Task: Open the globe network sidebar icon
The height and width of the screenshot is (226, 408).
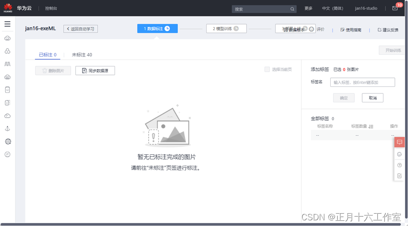Action: tap(8, 142)
